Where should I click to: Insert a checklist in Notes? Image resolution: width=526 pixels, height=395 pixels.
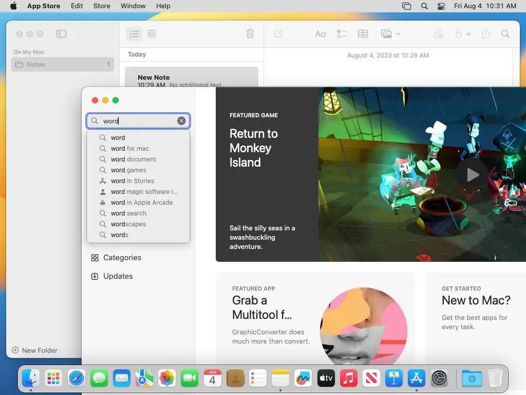pos(342,33)
